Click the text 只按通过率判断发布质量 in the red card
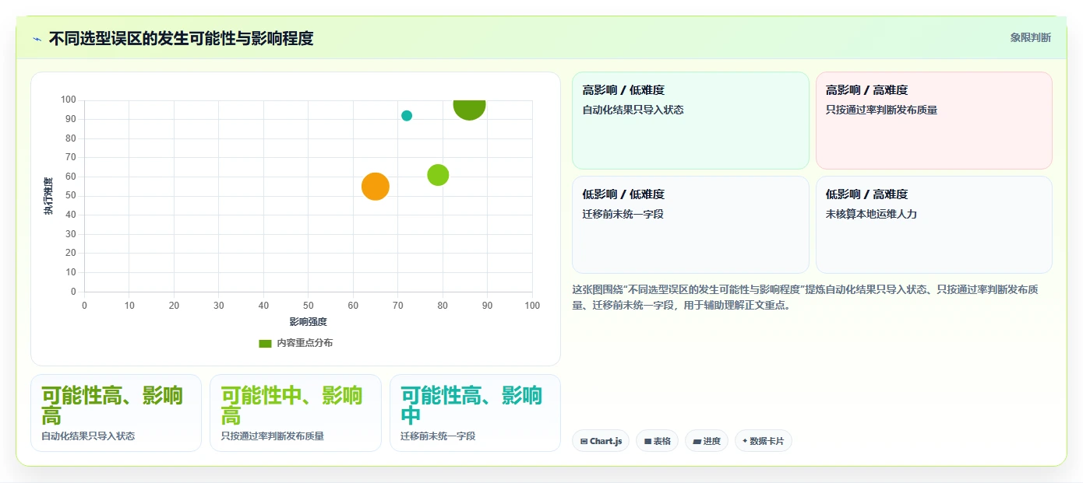 [881, 110]
